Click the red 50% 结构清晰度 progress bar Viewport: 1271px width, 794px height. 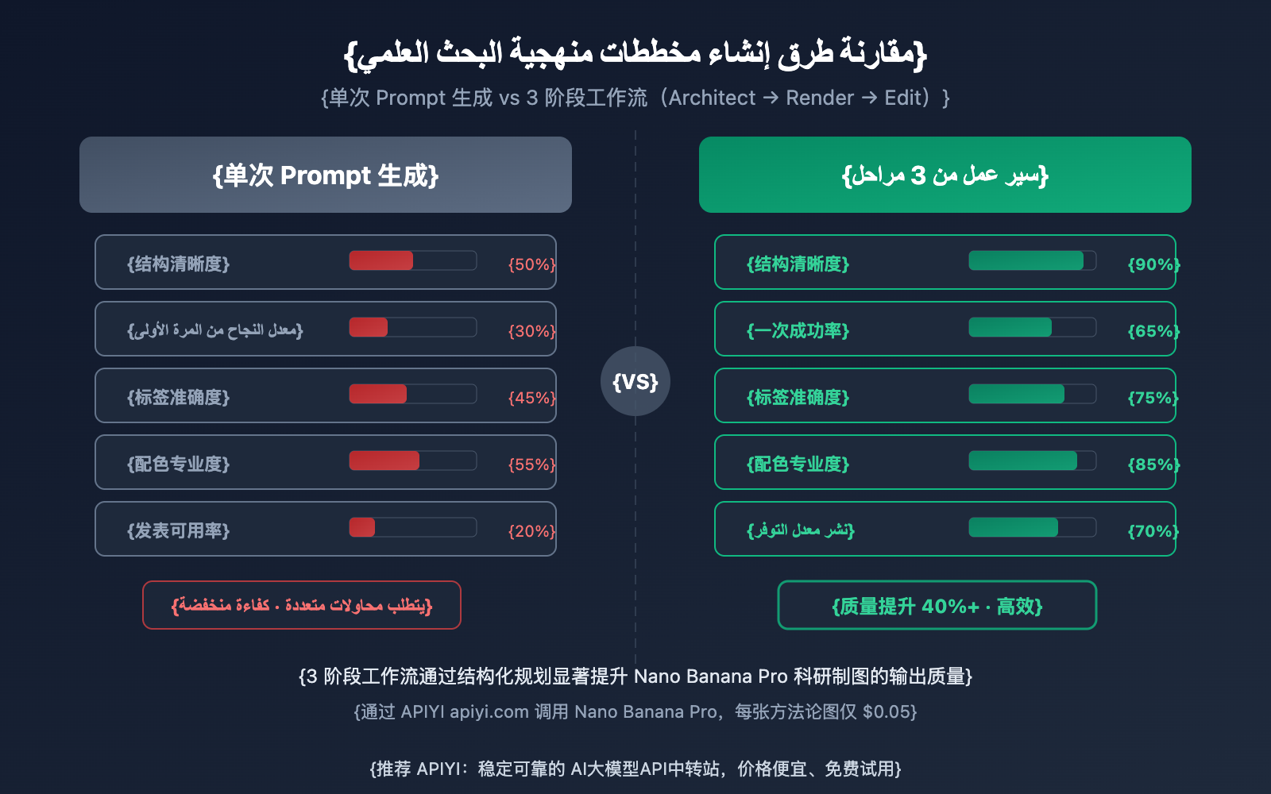coord(412,260)
